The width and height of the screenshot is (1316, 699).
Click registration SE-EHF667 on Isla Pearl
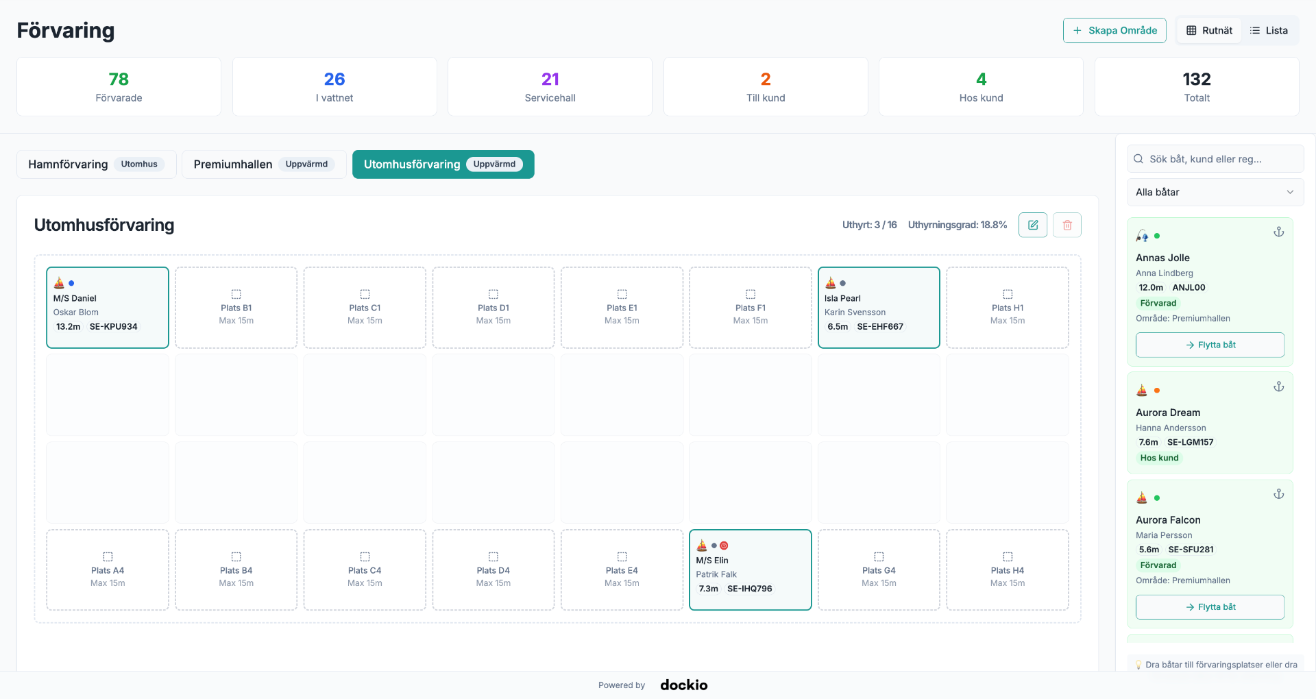pos(880,327)
